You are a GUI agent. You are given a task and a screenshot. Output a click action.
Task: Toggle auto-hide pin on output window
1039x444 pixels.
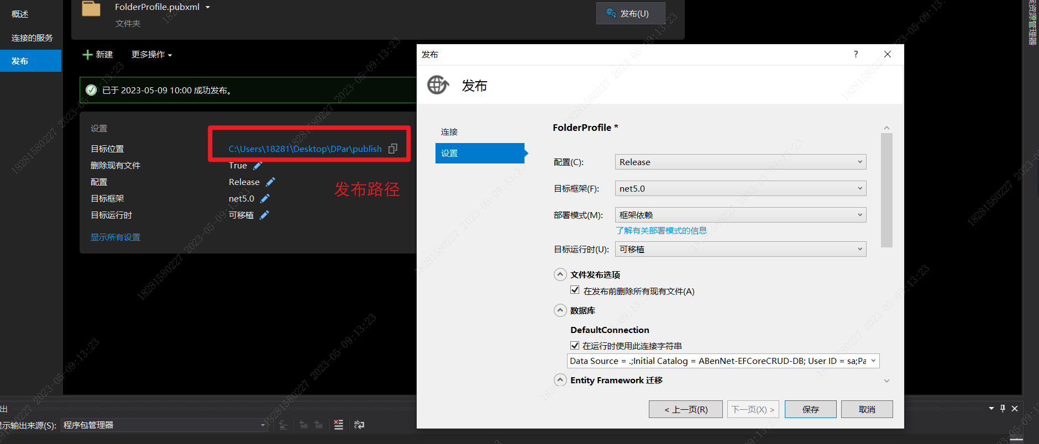(x=1003, y=409)
